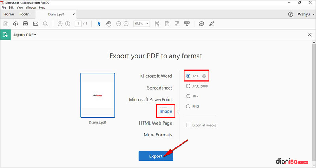Screen dimensions: 316x168
Task: Open the Help menu
Action: 42,7
